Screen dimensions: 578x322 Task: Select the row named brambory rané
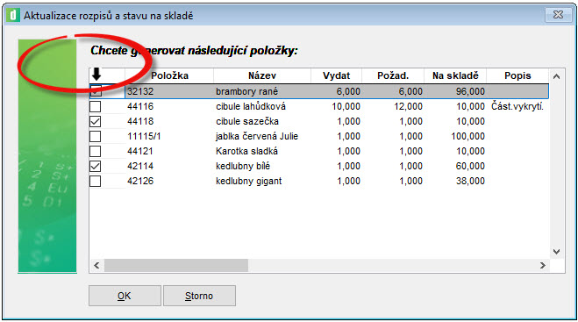click(319, 91)
